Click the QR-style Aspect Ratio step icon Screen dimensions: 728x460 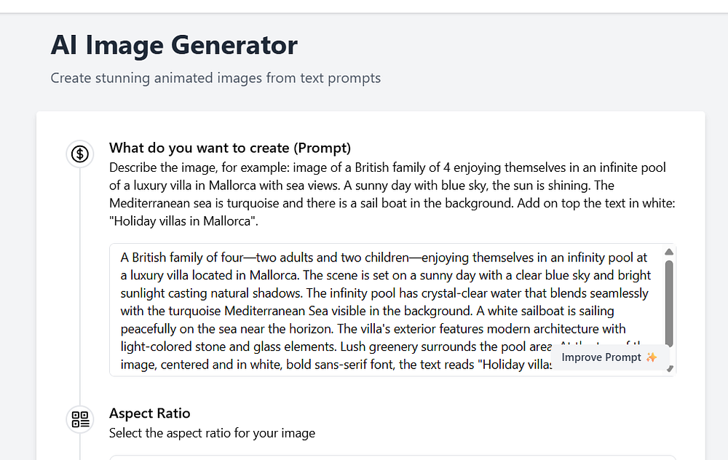pyautogui.click(x=80, y=419)
